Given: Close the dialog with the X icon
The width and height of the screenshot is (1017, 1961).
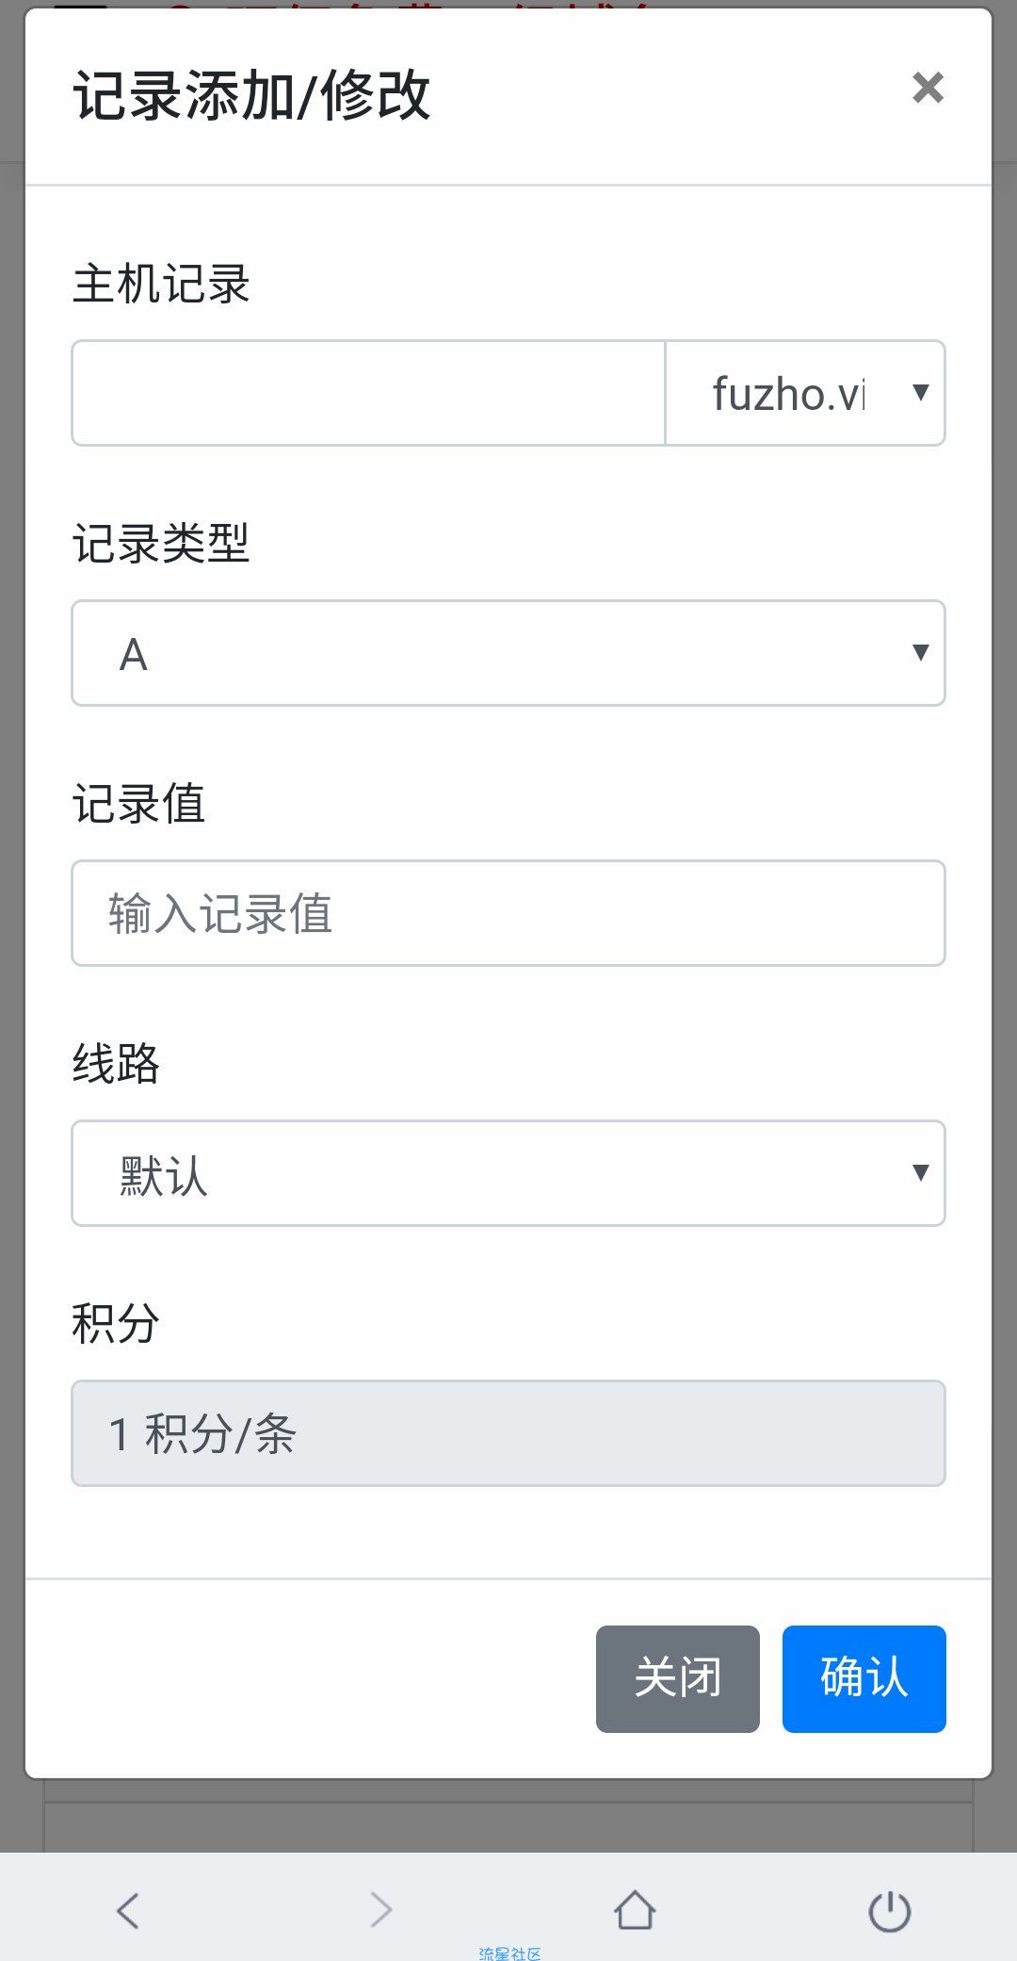Looking at the screenshot, I should [x=928, y=89].
